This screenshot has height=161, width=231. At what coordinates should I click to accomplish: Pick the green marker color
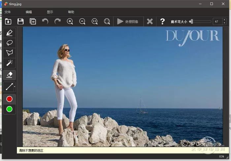tap(10, 109)
